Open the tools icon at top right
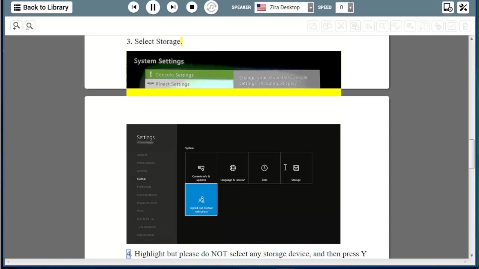 tap(463, 7)
